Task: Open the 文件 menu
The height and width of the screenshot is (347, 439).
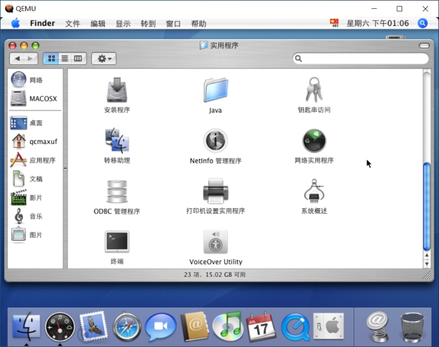Action: 73,23
